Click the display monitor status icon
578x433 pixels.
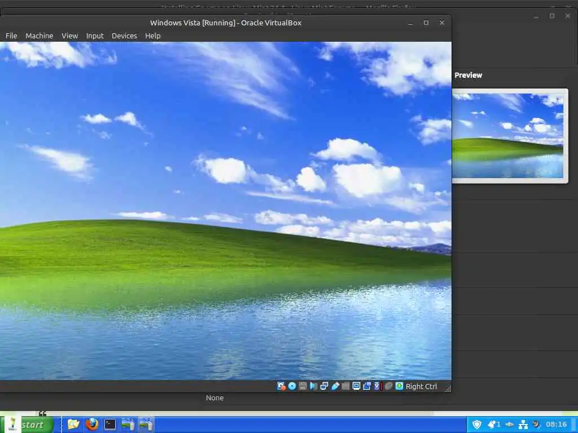coord(356,386)
